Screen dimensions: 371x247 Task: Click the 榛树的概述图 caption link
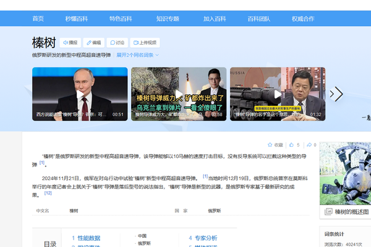(352, 212)
